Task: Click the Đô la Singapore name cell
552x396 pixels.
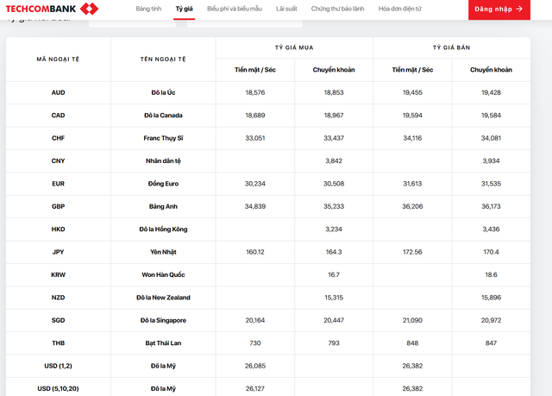Action: pos(163,320)
